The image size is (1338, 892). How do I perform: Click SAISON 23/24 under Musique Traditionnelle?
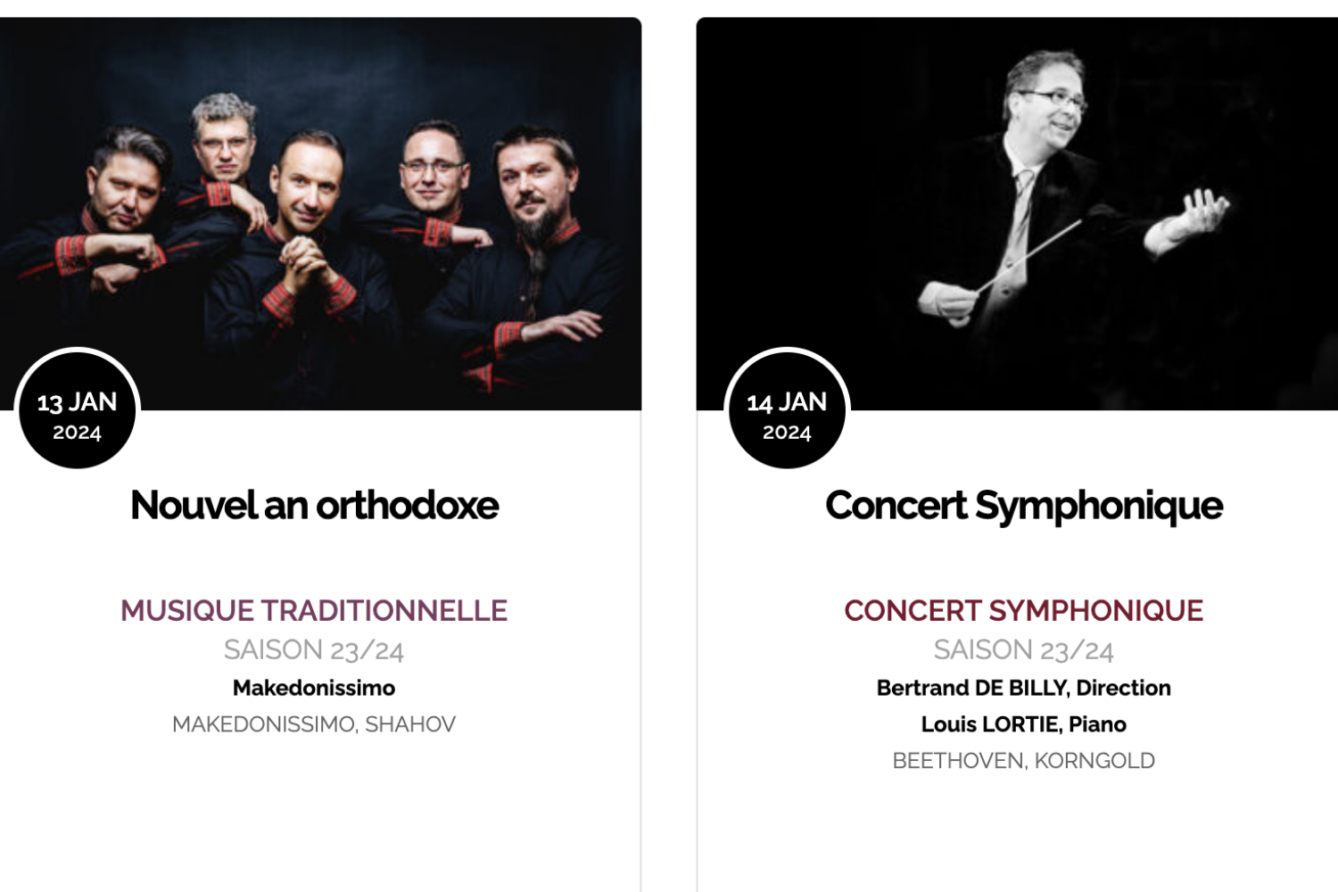314,650
